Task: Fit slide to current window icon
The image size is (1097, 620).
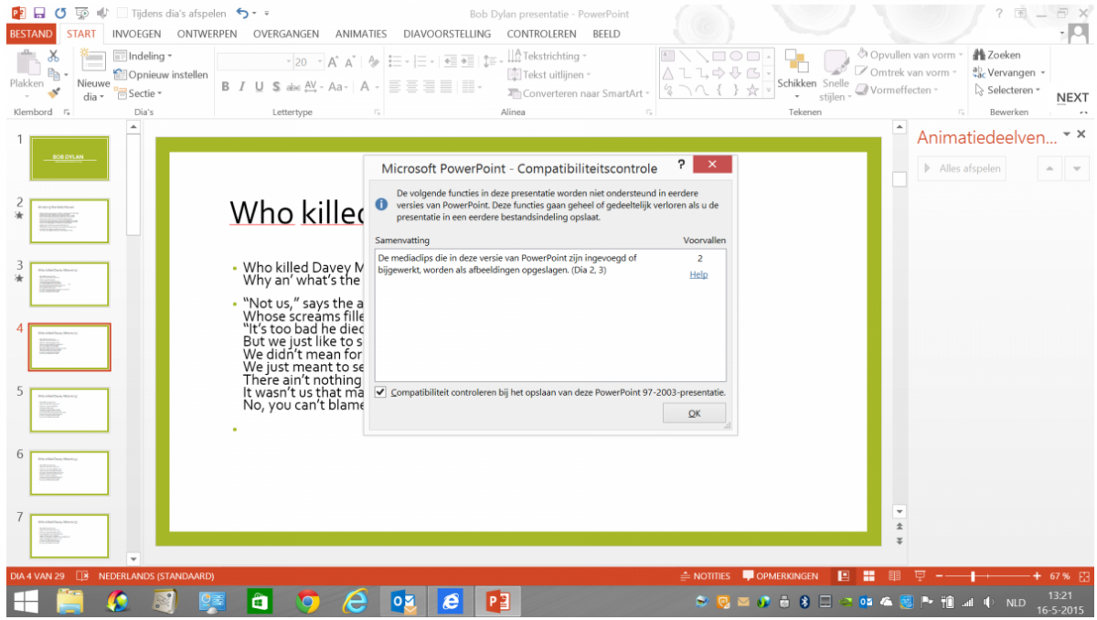Action: [x=1084, y=576]
